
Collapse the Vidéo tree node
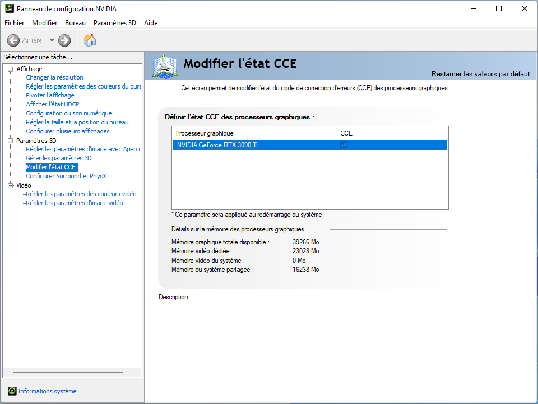(10, 185)
